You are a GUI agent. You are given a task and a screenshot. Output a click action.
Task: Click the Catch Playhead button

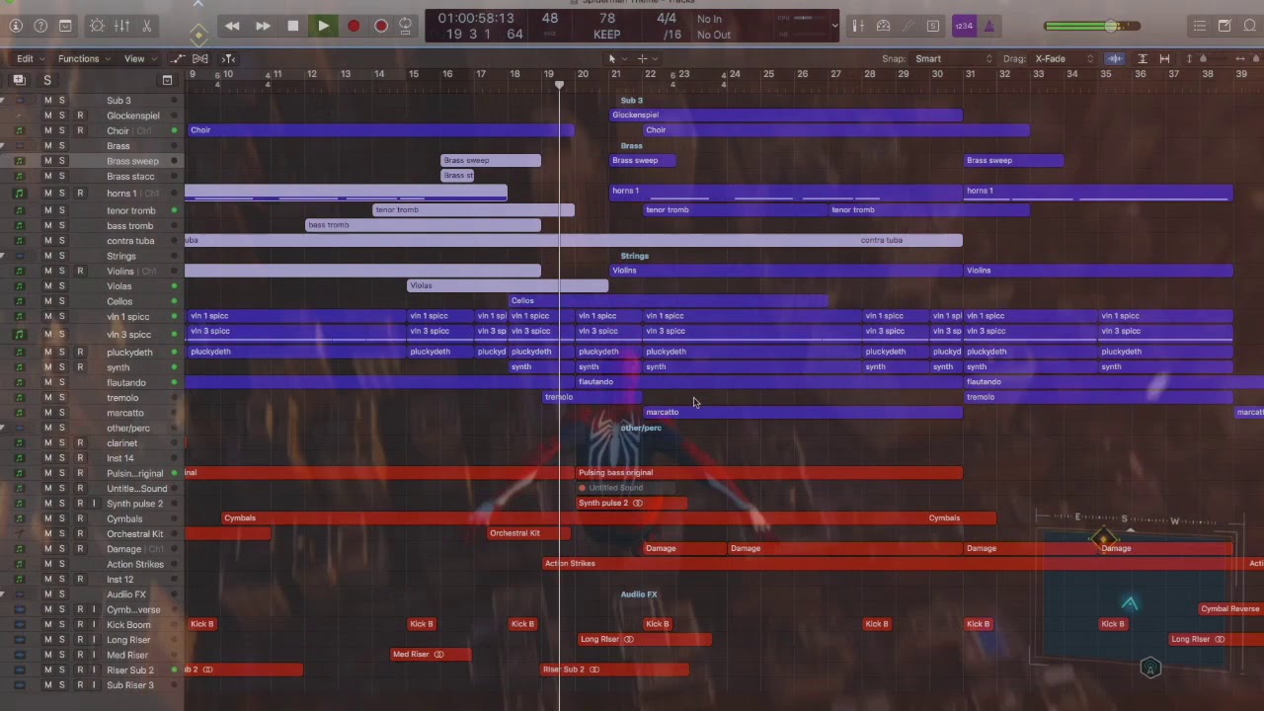tap(228, 58)
